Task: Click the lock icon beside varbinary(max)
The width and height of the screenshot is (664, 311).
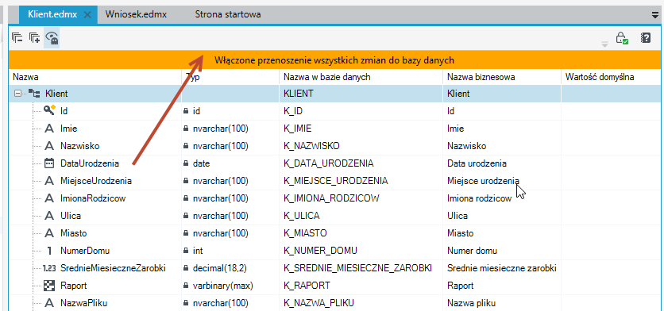Action: (x=186, y=286)
